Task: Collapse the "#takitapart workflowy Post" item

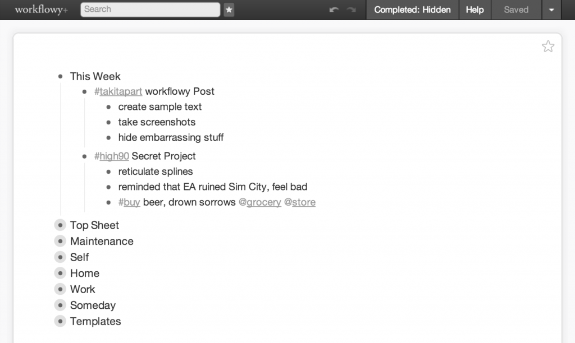Action: pos(84,91)
